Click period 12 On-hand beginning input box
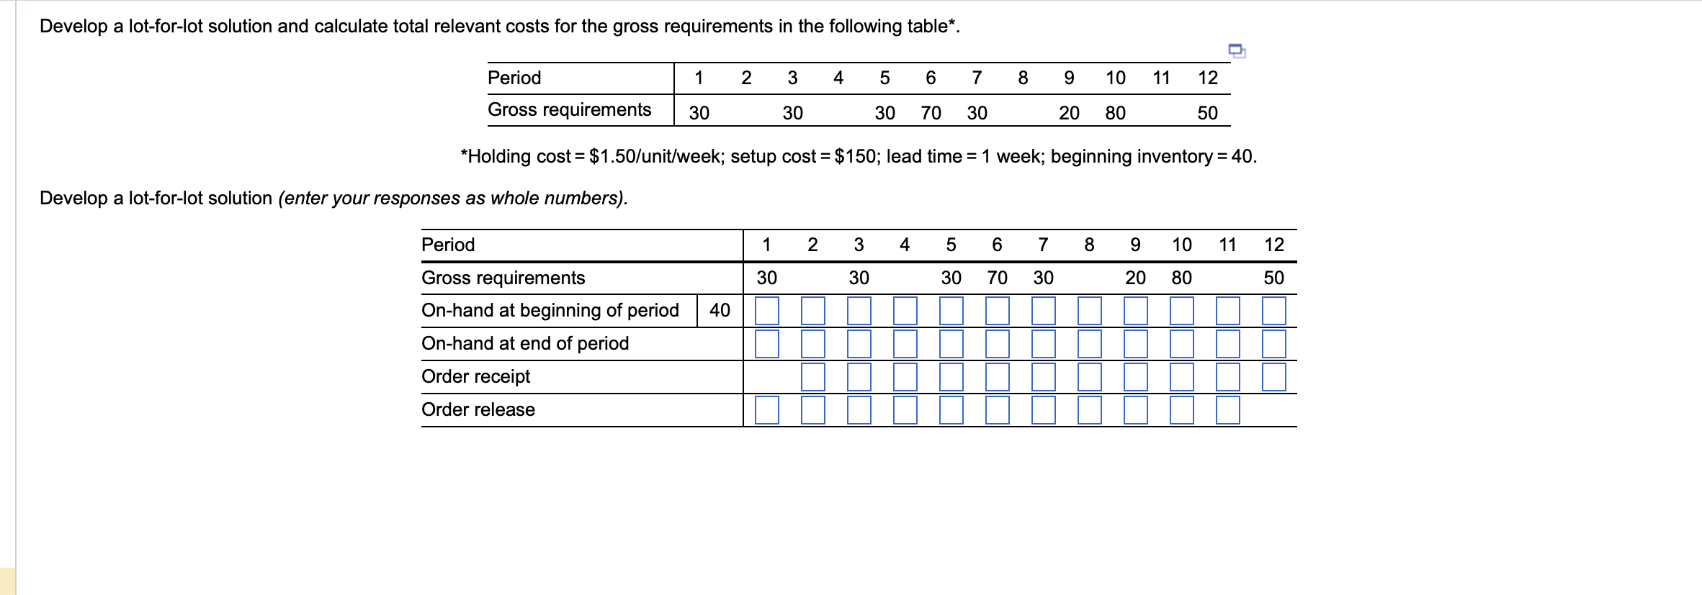 pyautogui.click(x=1273, y=311)
